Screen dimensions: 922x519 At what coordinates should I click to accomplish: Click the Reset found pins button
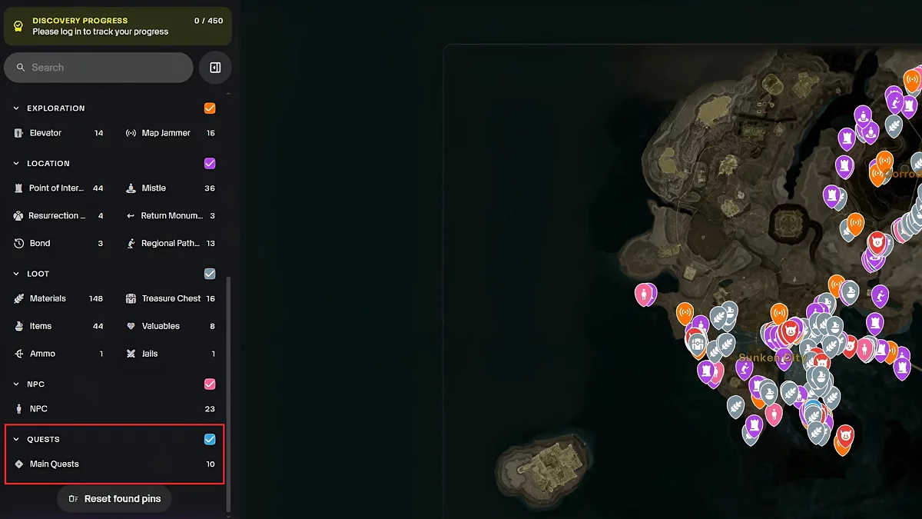tap(114, 499)
